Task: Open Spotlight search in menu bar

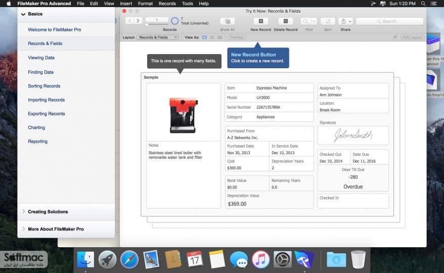Action: 423,4
